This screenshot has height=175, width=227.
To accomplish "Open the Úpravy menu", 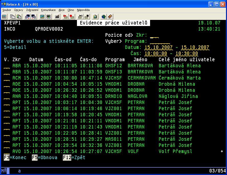I will coord(18,10).
